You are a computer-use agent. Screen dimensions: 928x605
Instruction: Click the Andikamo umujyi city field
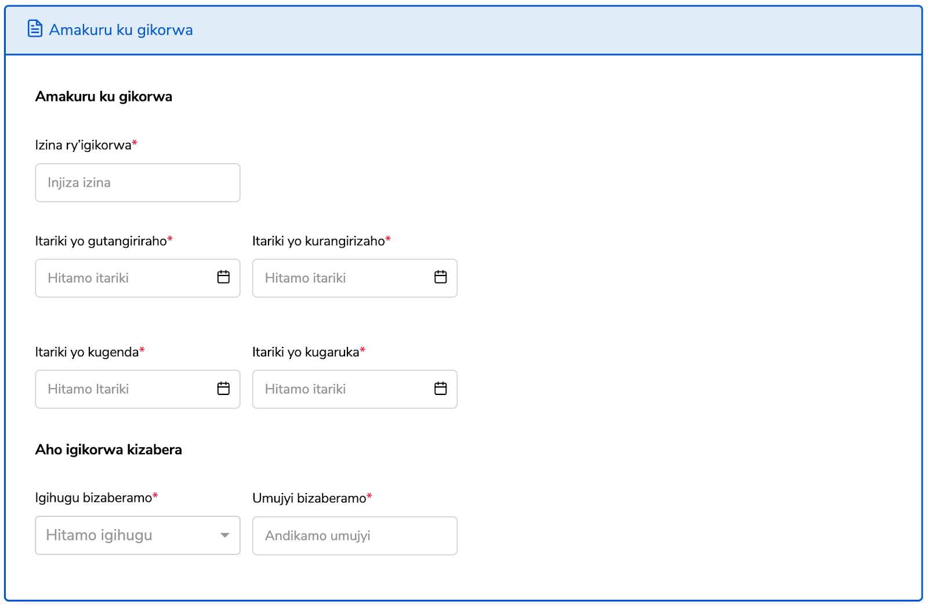[x=354, y=536]
